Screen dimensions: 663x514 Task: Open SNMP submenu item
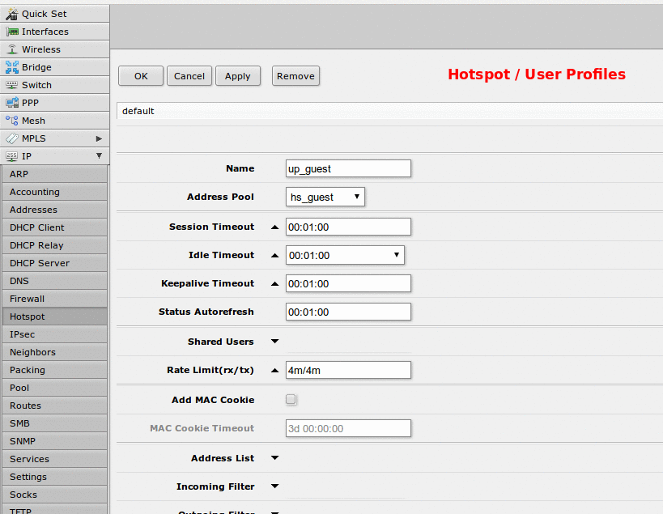point(55,441)
